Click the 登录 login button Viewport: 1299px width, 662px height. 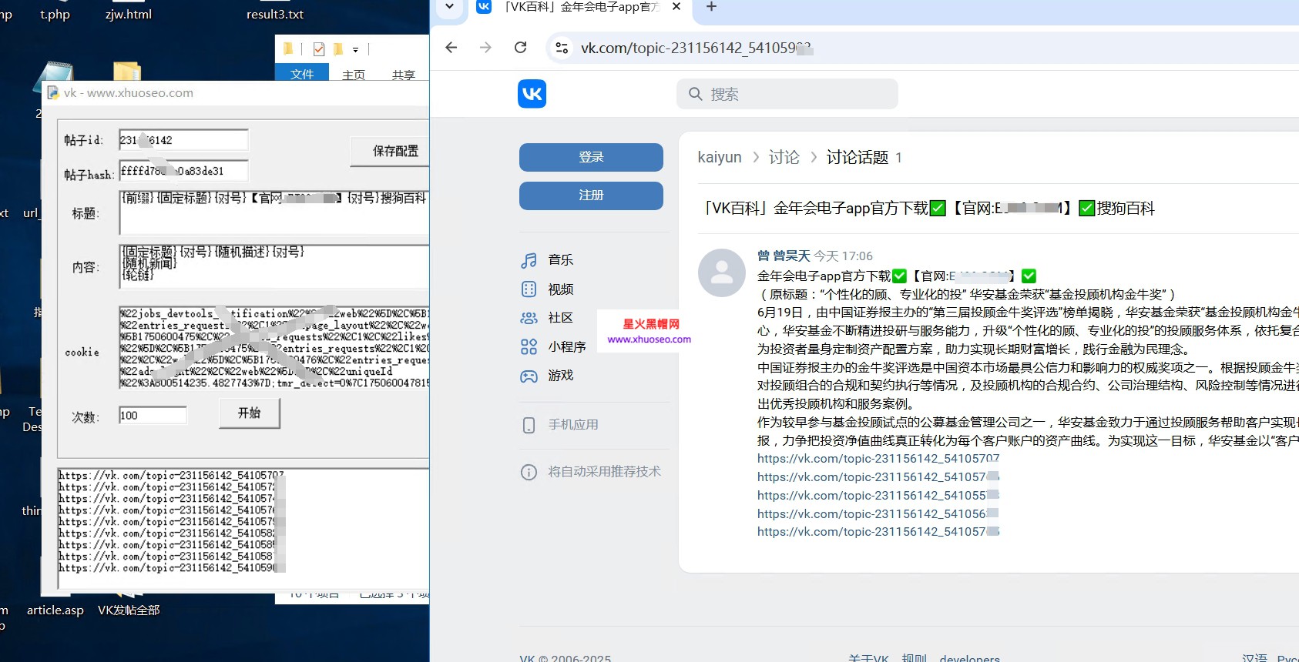591,157
